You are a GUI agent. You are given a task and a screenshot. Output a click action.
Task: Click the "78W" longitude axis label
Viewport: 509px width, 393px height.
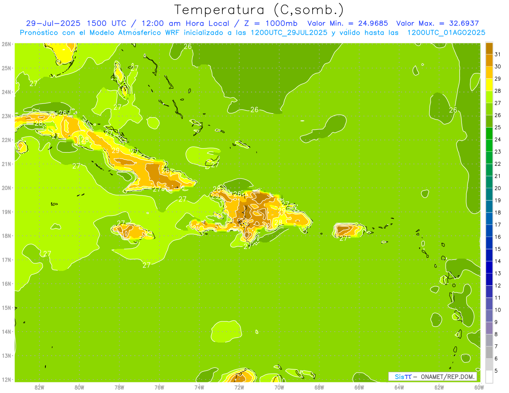(x=119, y=387)
